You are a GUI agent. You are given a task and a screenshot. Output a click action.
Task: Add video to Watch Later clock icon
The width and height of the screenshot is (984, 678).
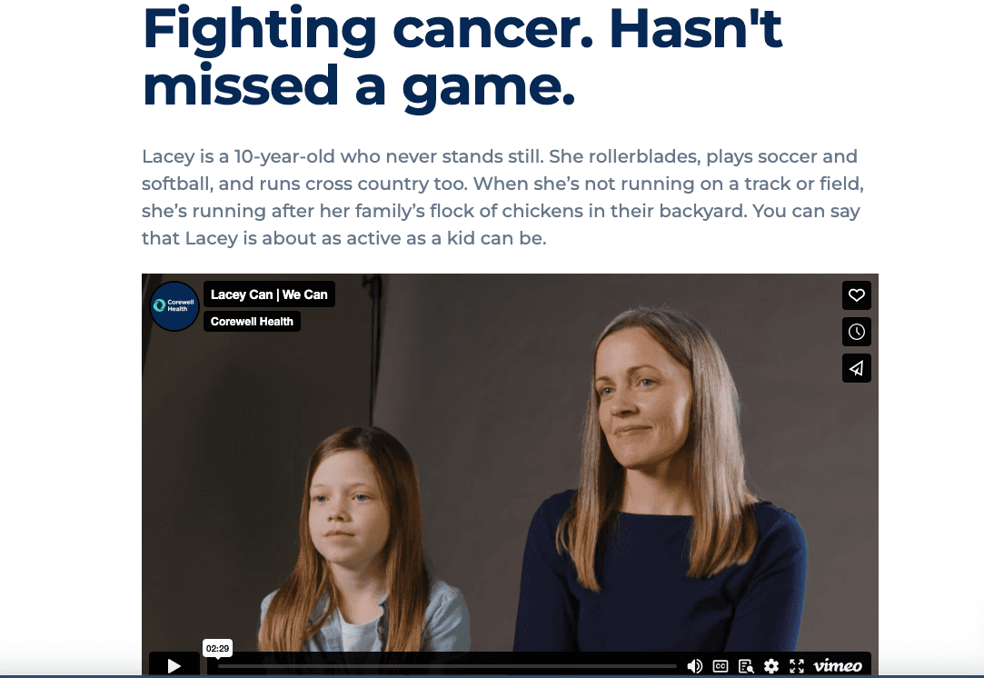[x=856, y=332]
